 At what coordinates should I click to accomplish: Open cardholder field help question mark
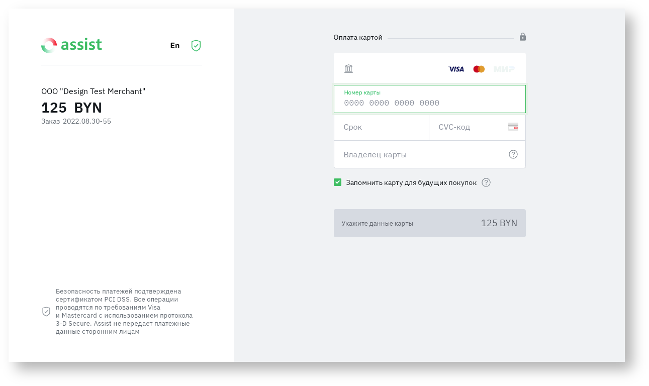pyautogui.click(x=513, y=154)
